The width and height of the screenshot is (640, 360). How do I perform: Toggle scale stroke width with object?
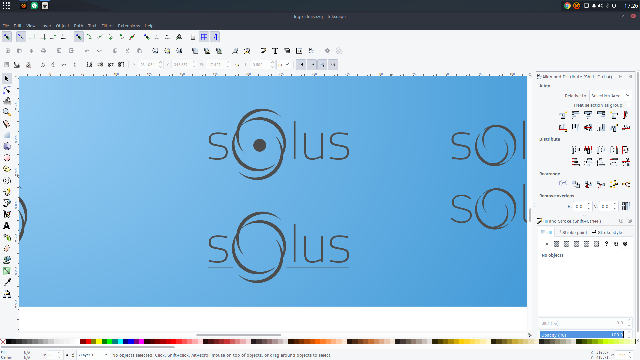(301, 65)
